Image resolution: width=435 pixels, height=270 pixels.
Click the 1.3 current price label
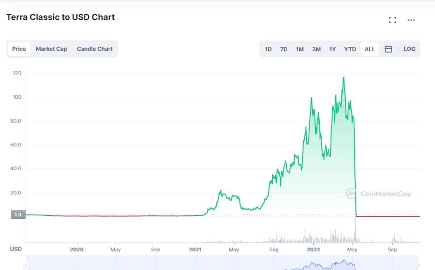click(x=18, y=215)
